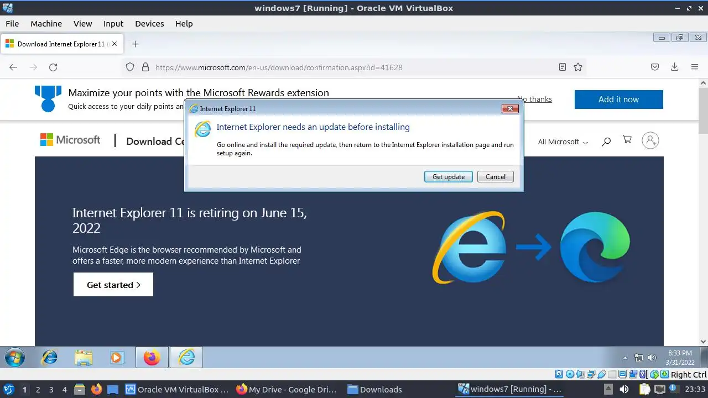This screenshot has width=708, height=398.
Task: Open the VirtualBox File menu
Action: (x=12, y=24)
